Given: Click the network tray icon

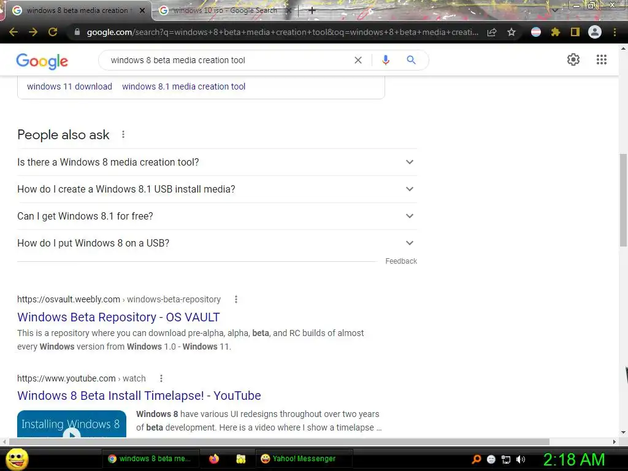Looking at the screenshot, I should 506,459.
